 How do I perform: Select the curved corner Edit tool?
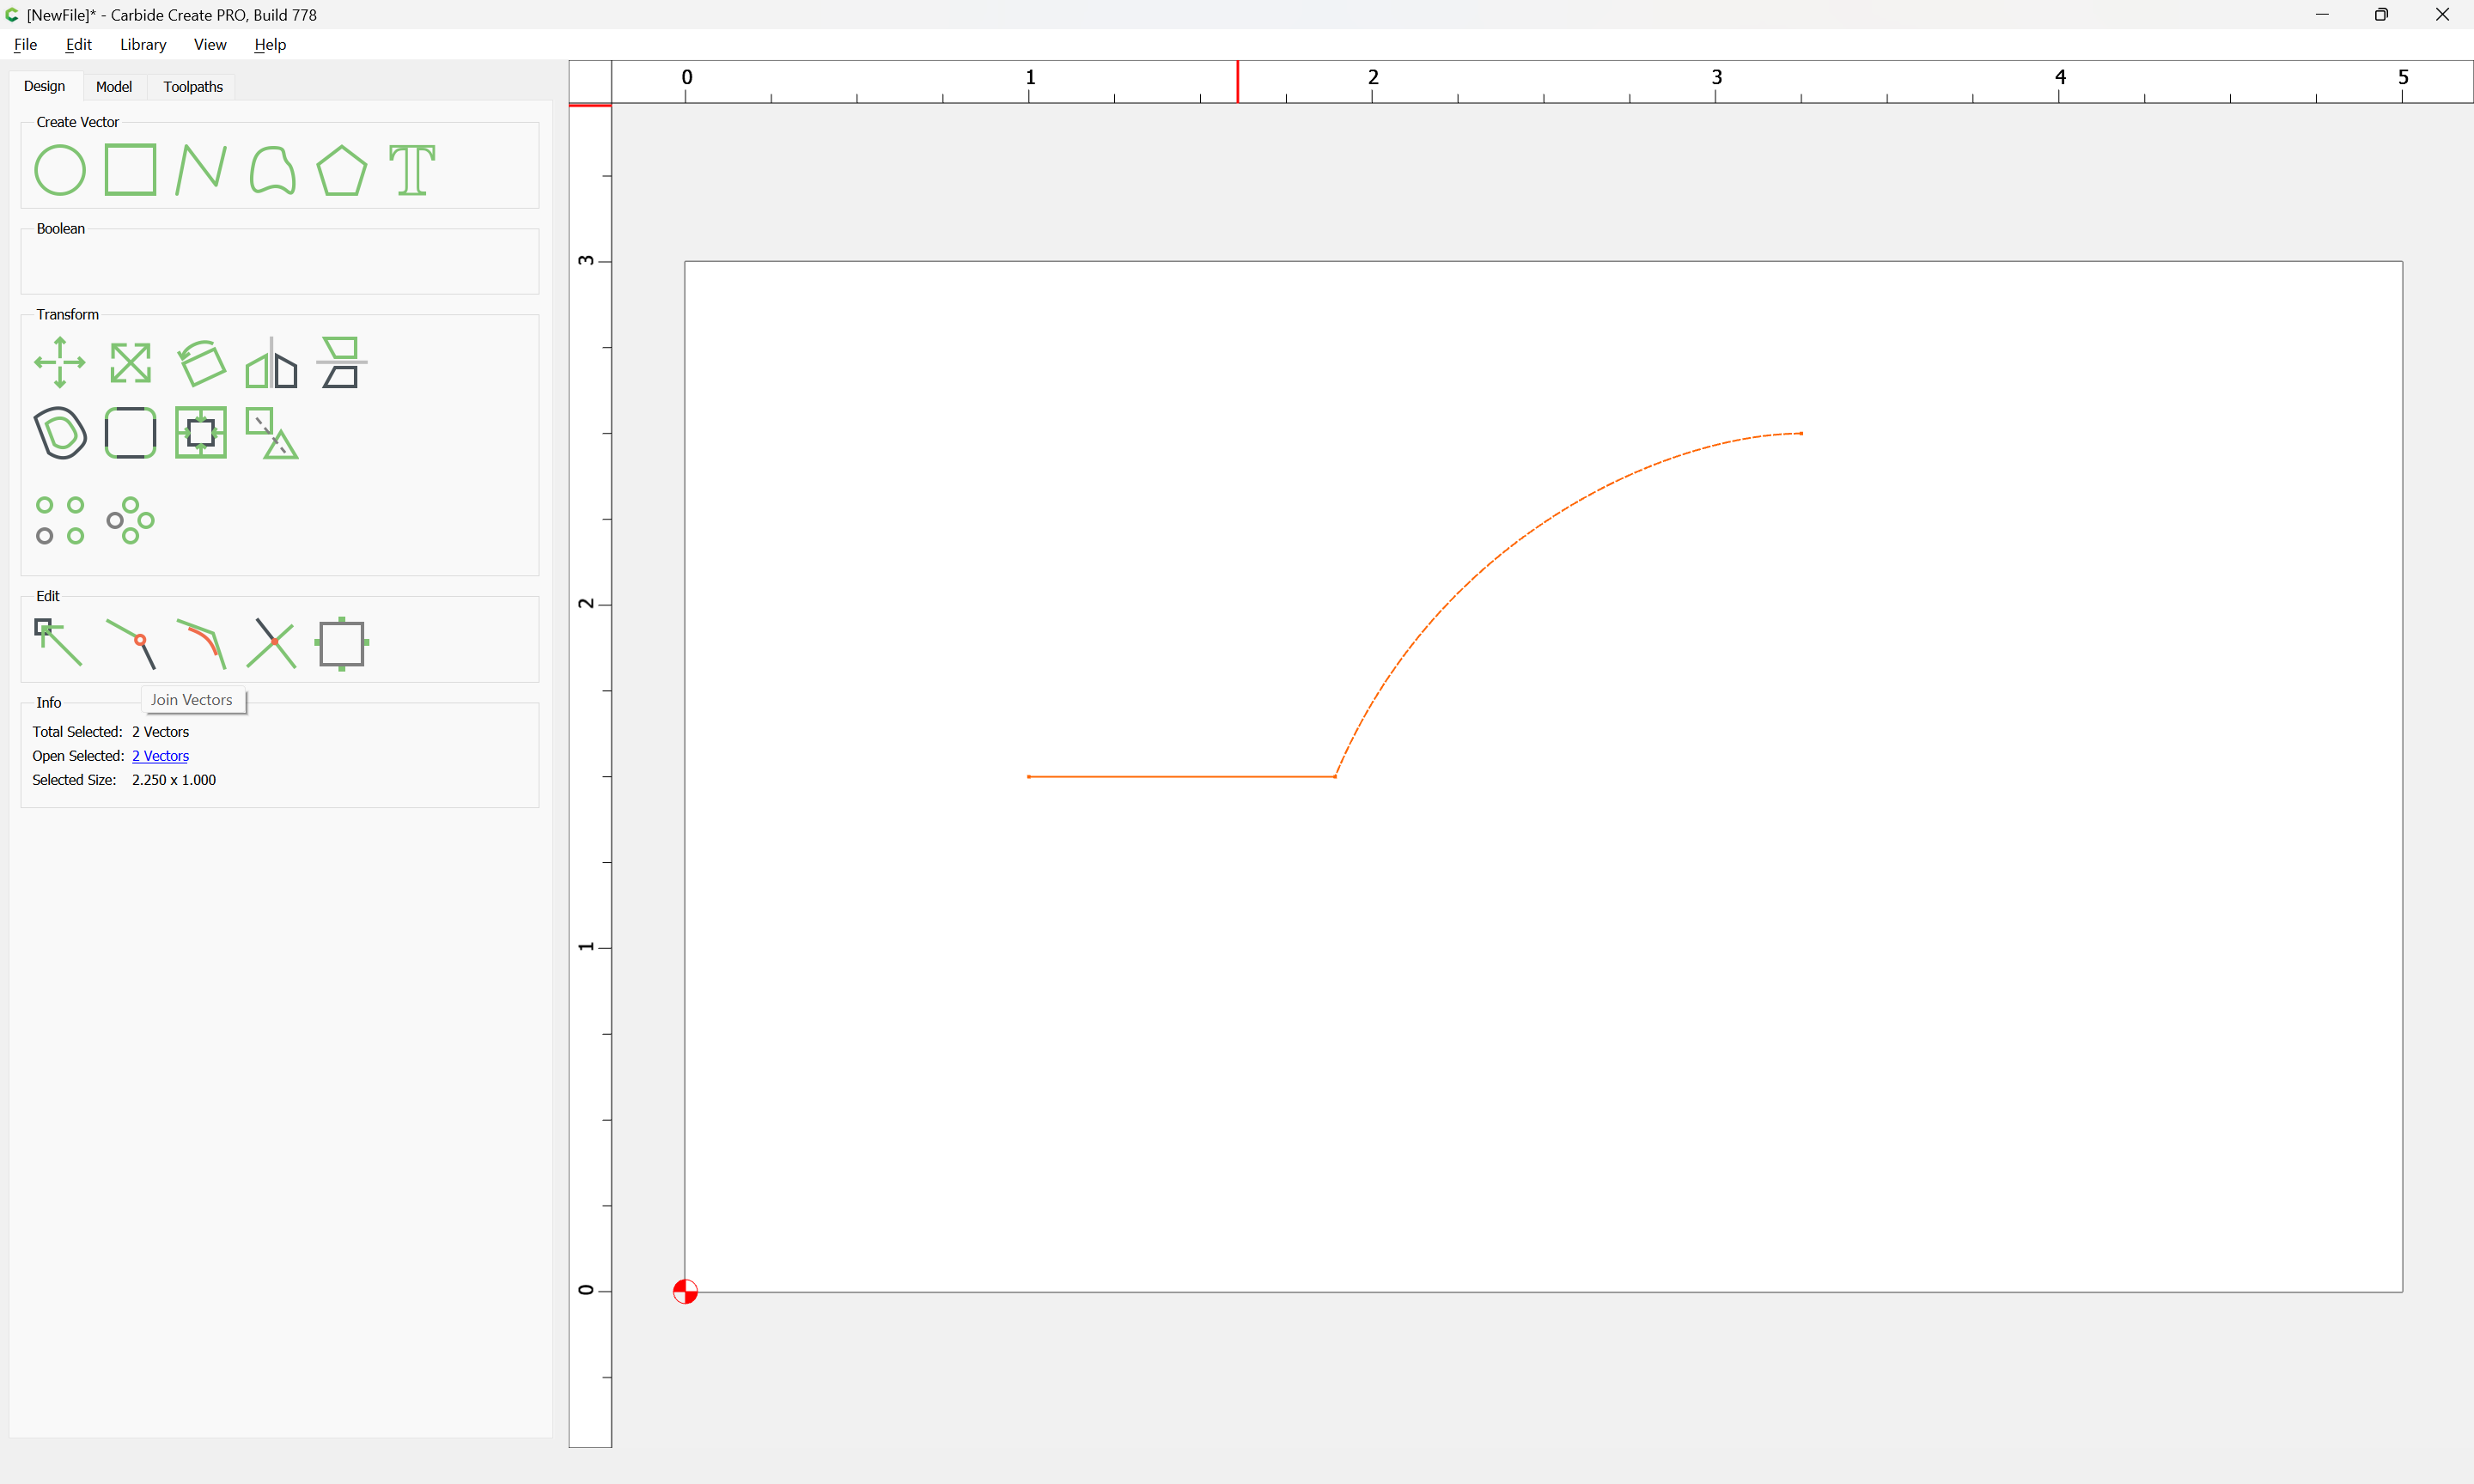(x=201, y=643)
